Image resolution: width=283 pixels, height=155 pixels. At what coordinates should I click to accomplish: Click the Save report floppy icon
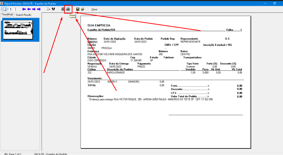pos(78,9)
